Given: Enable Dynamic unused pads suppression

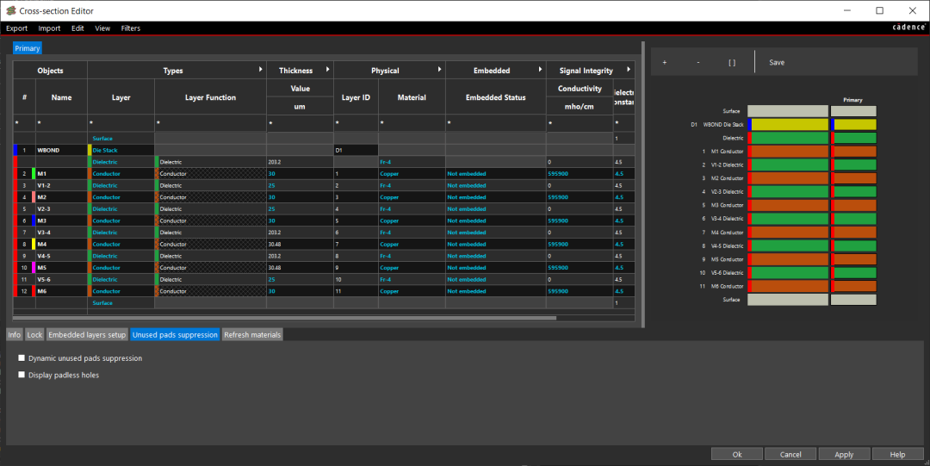Looking at the screenshot, I should tap(22, 358).
